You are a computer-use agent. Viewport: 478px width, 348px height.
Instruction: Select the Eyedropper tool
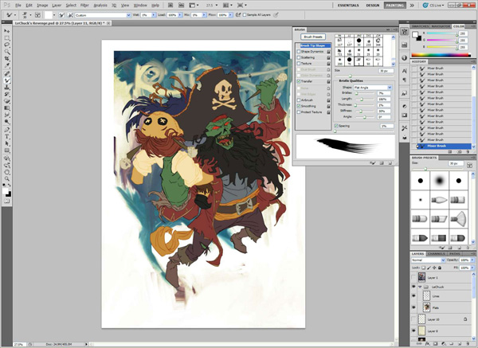point(6,65)
